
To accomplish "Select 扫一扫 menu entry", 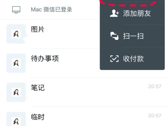I will (132, 36).
